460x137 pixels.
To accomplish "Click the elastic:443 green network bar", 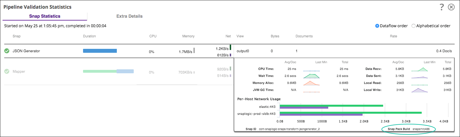I will [x=331, y=106].
